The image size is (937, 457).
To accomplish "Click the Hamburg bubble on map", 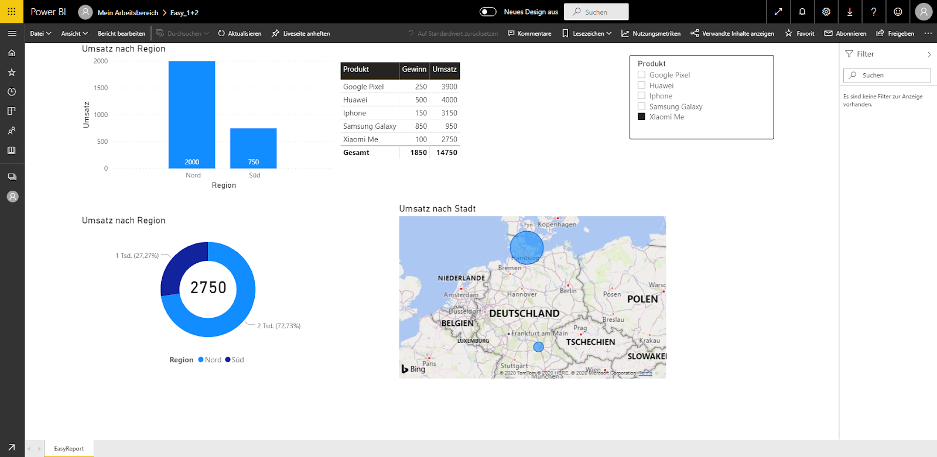I will pos(526,248).
